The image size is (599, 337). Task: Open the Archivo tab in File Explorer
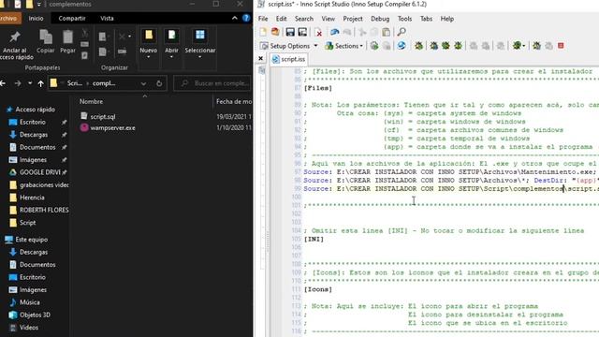[x=9, y=19]
